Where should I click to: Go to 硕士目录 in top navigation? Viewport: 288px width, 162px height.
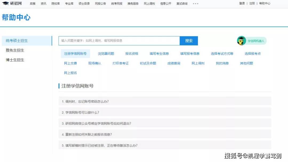pyautogui.click(x=84, y=4)
